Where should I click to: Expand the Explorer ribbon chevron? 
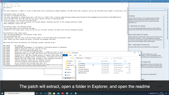tap(138, 55)
